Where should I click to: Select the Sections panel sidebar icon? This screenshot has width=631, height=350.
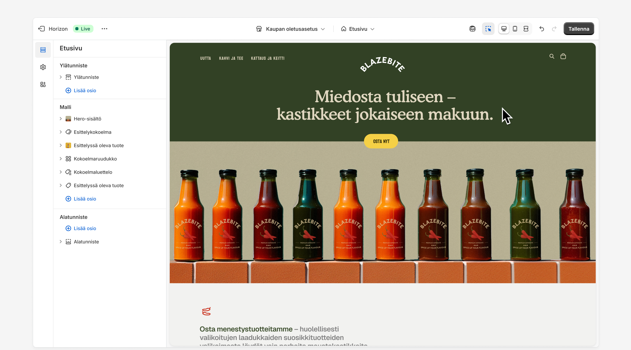(x=43, y=50)
